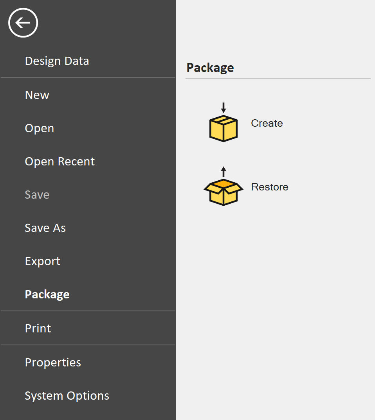Open the Properties menu item
This screenshot has width=375, height=420.
(53, 363)
